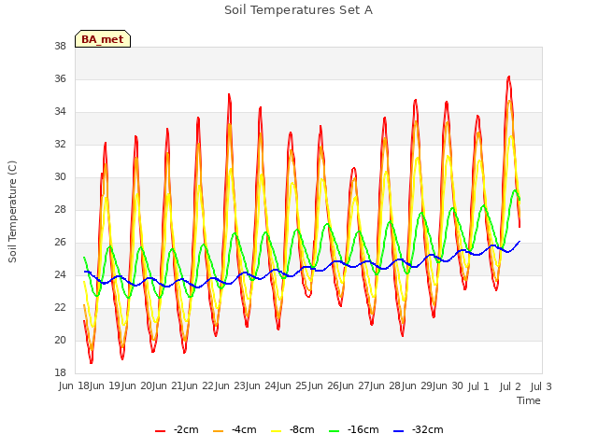The image size is (598, 448).
Task: Click the Jun 25 x-axis date label
Action: pyautogui.click(x=292, y=386)
